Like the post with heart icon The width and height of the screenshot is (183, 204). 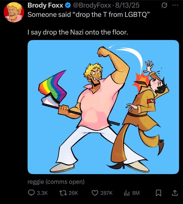click(95, 193)
